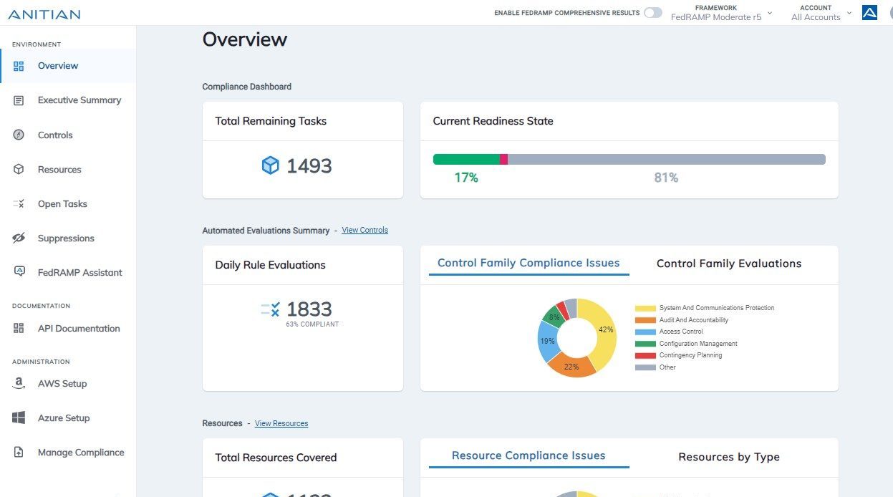Click the Suppressions crossed-eye icon
893x497 pixels.
[x=19, y=238]
